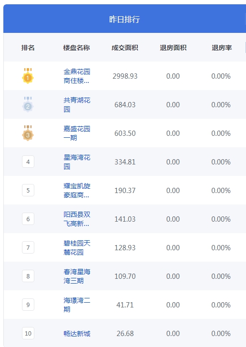Open the 碧桂园天麓花园 property link
The image size is (246, 347).
click(77, 247)
